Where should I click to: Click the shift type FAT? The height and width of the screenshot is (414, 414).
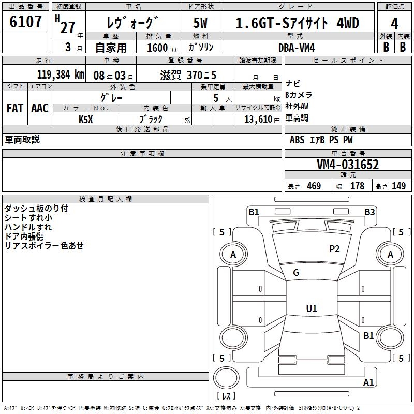coord(15,108)
